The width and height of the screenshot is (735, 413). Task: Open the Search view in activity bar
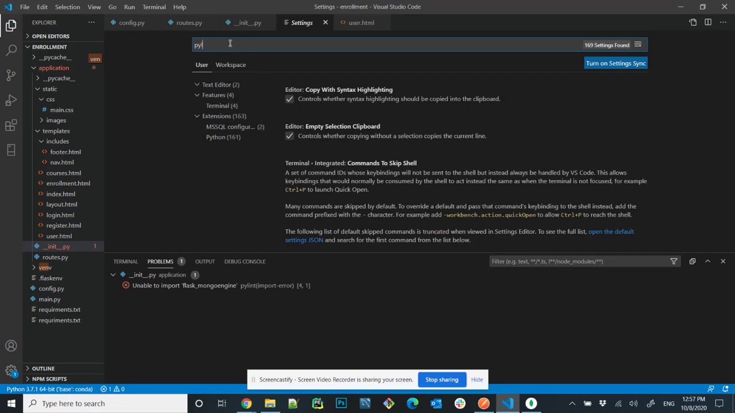tap(11, 50)
